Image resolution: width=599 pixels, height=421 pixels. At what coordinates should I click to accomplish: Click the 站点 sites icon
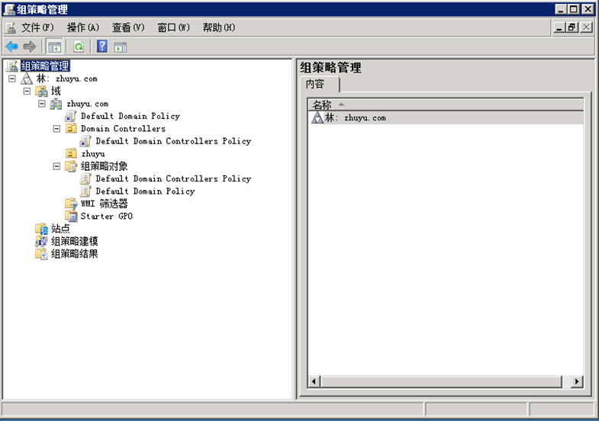[41, 229]
